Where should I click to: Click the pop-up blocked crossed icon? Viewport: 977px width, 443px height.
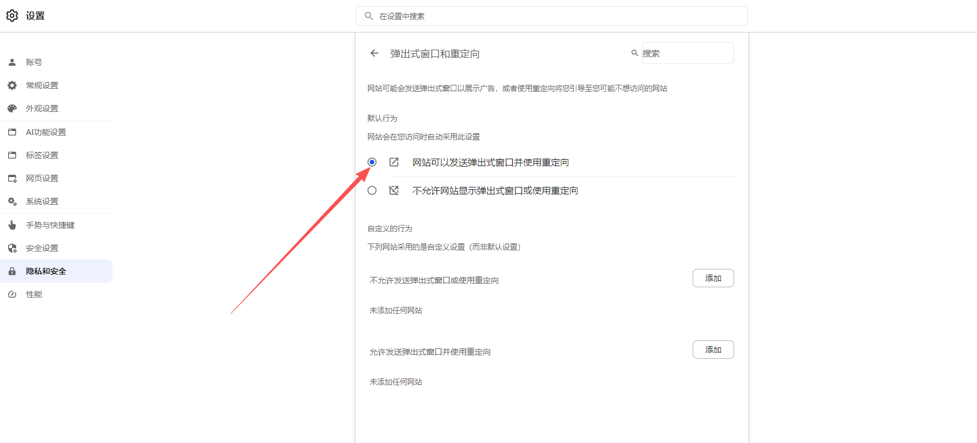click(394, 190)
